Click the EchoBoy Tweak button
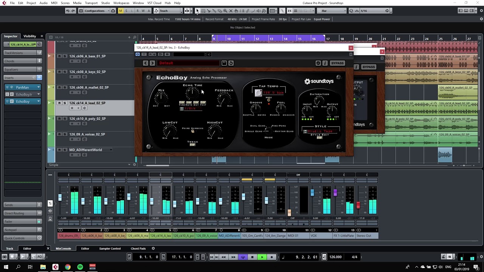The height and width of the screenshot is (272, 484). tap(193, 145)
